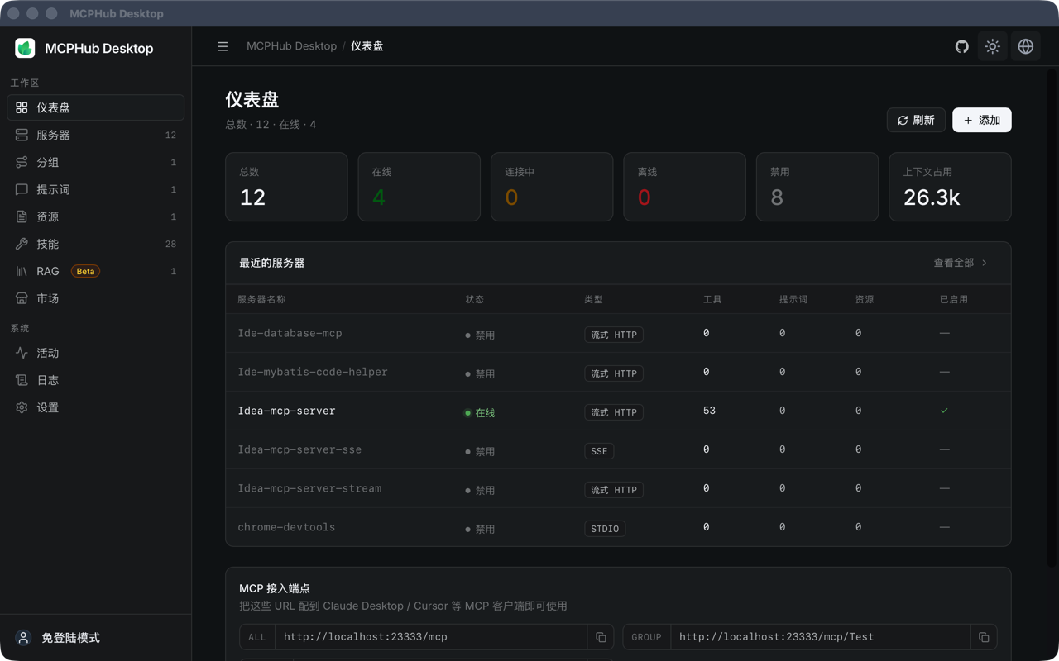Open the 服务器 menu item

pos(96,135)
